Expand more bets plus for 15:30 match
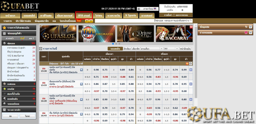 [191, 70]
